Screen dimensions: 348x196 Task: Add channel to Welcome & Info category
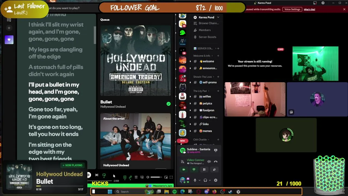click(218, 56)
